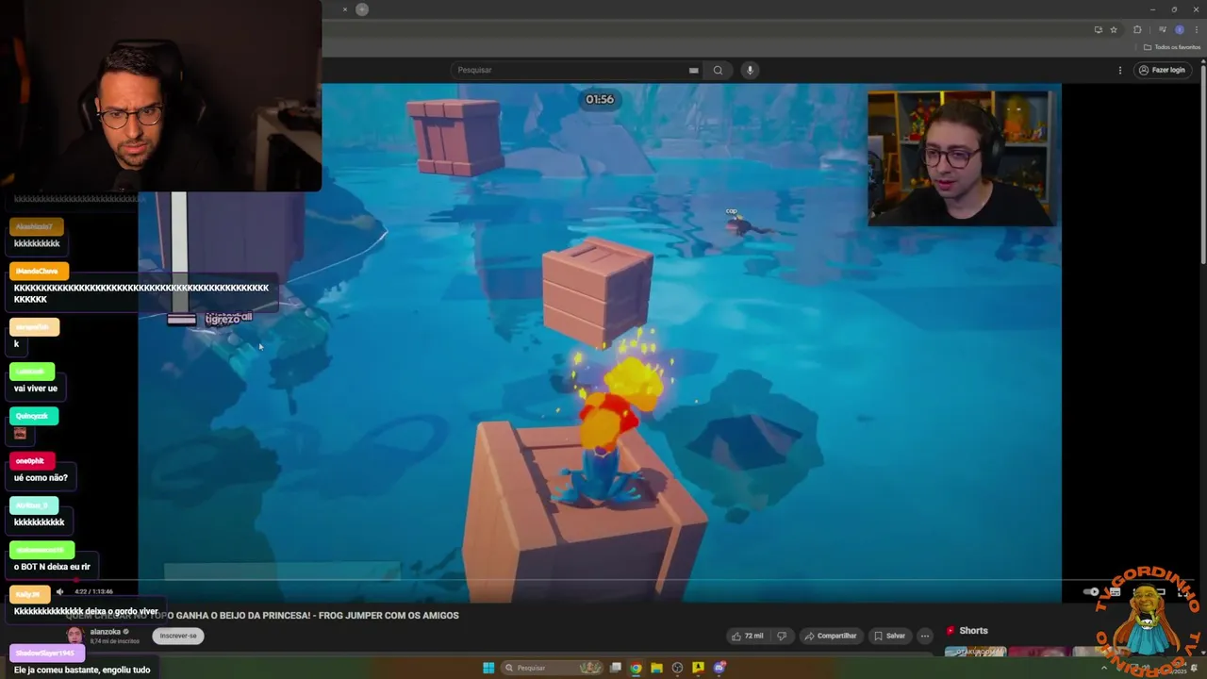Open the yellow app icon on the taskbar
1207x679 pixels.
point(698,668)
